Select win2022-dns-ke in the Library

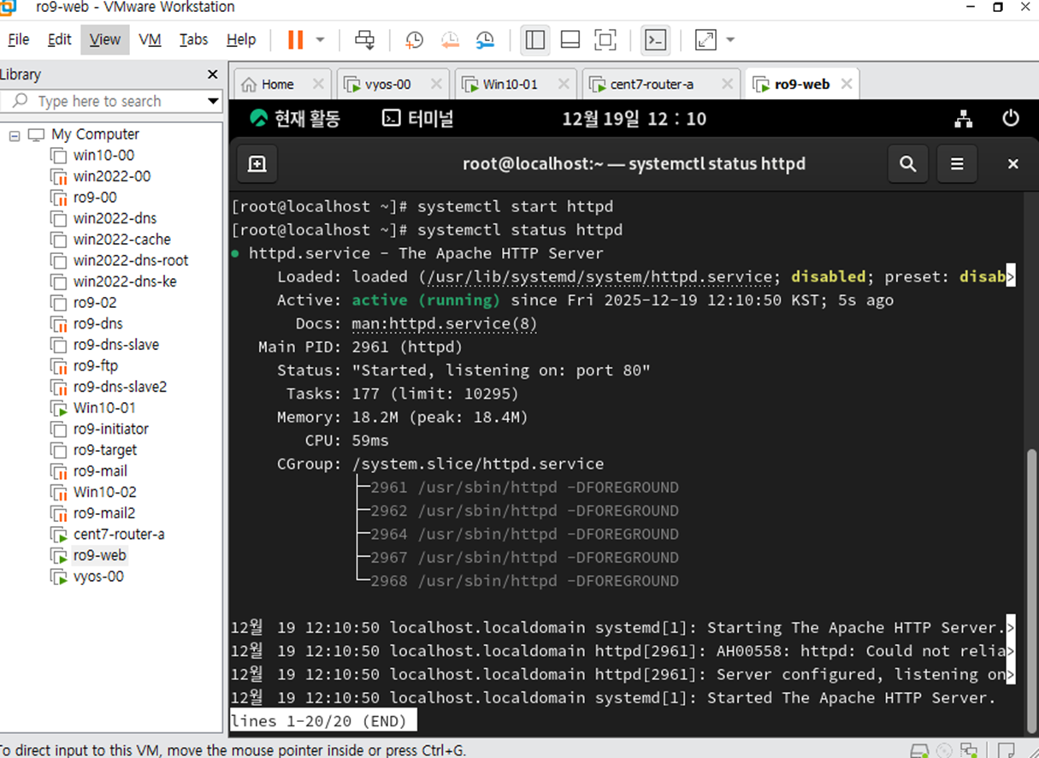(x=125, y=281)
